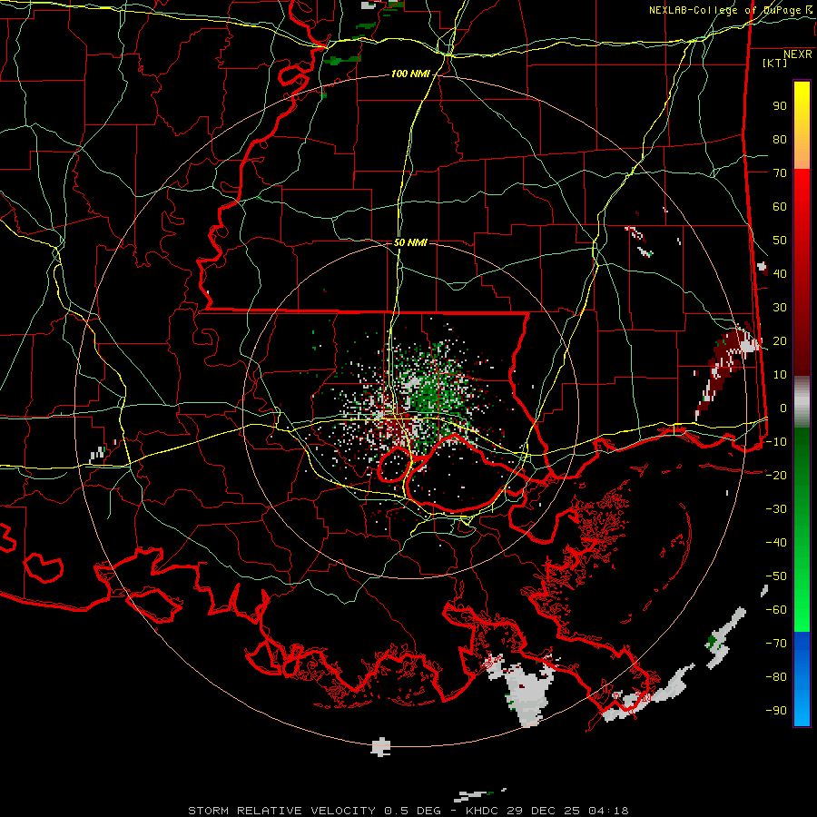Click the -20 value on the velocity scale

click(x=776, y=475)
